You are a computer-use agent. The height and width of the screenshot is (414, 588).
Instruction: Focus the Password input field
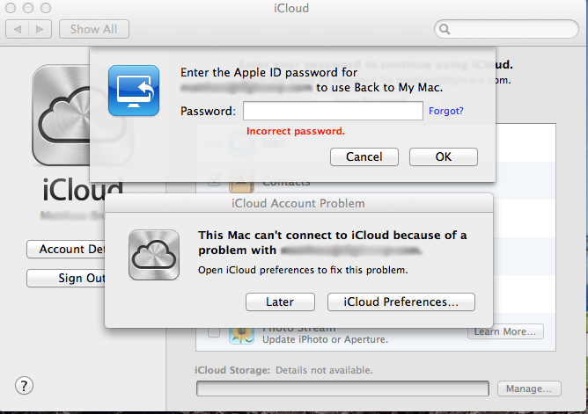333,111
